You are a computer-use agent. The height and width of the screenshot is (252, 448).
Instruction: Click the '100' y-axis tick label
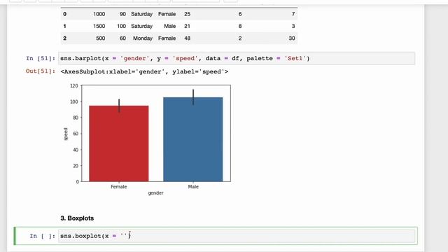click(x=74, y=101)
